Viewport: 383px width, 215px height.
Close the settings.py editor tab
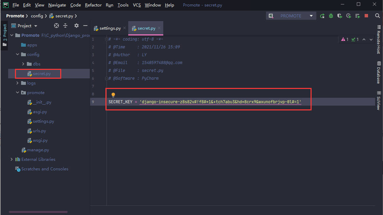point(124,28)
